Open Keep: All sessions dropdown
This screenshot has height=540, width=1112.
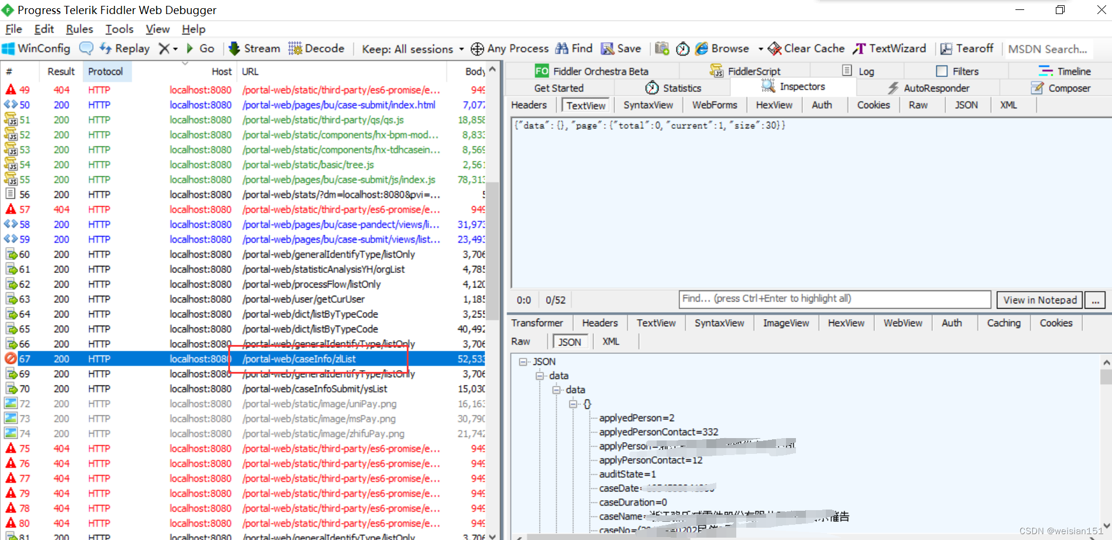413,49
